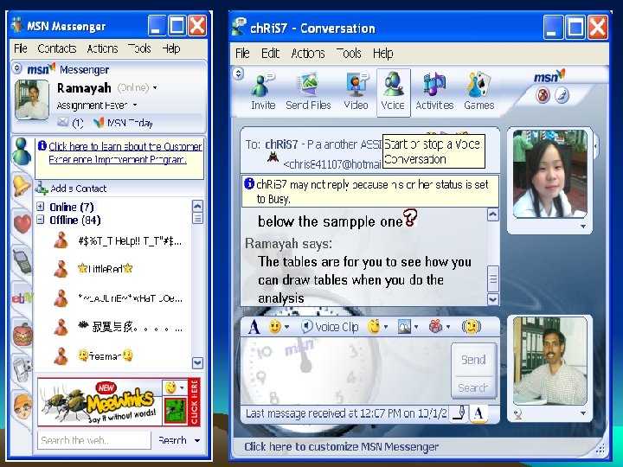
Task: Open Contacts menu in MSN Messenger
Action: click(57, 48)
